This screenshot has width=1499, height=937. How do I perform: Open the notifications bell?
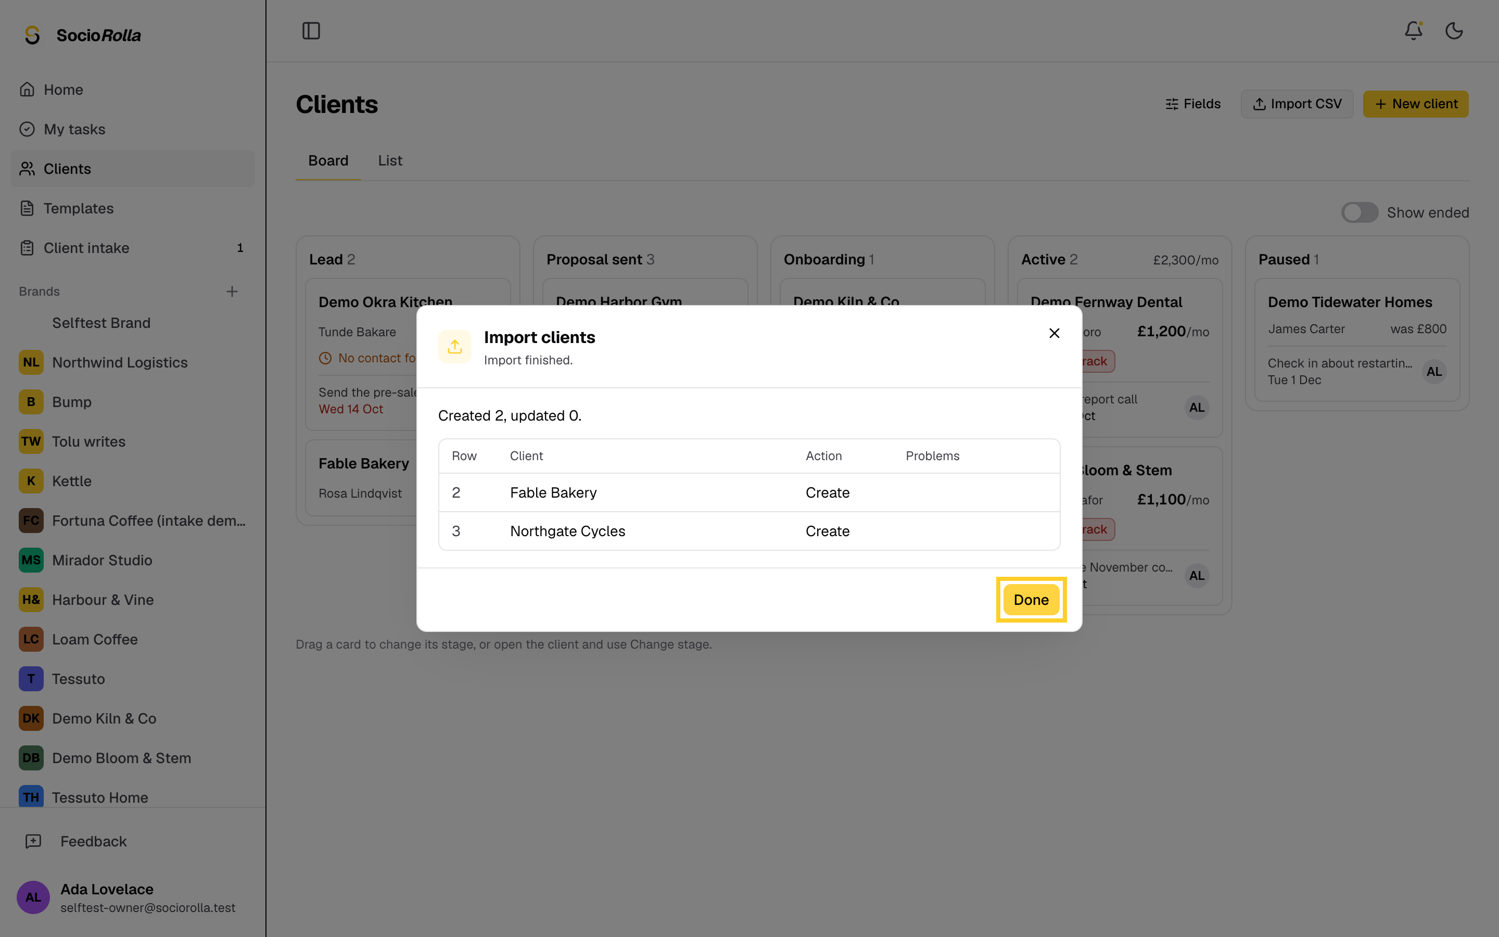point(1414,31)
